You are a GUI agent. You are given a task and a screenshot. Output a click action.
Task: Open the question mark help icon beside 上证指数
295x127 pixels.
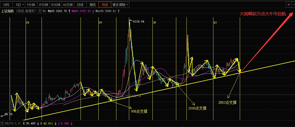[x=40, y=11]
